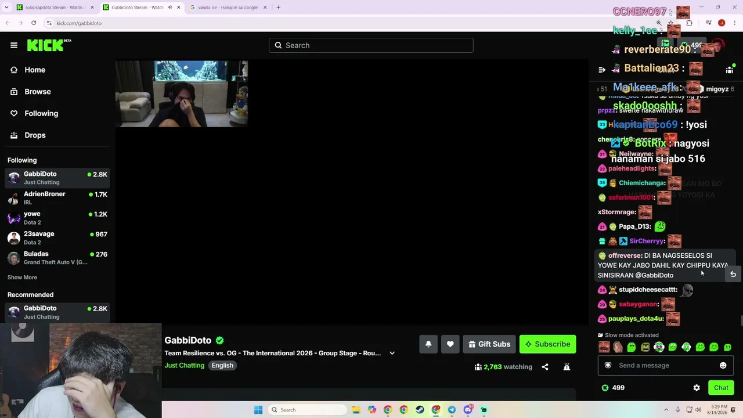Click the GabbiDoto channel name heading
The image size is (743, 418).
(x=187, y=340)
